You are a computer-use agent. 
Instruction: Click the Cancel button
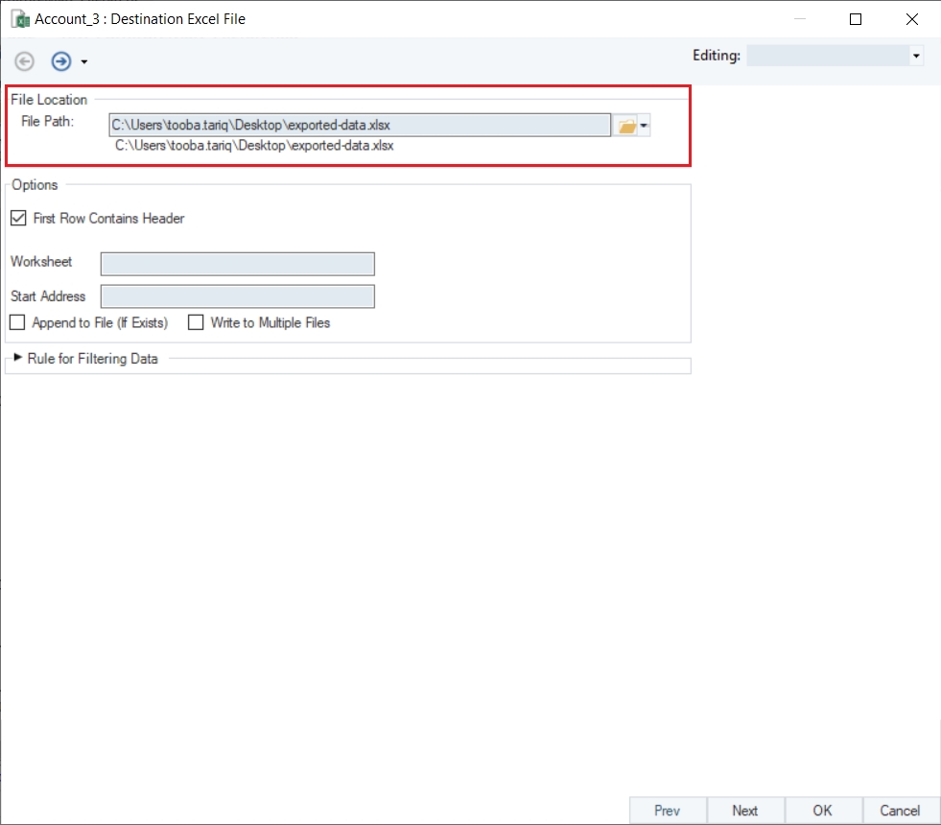[x=900, y=811]
